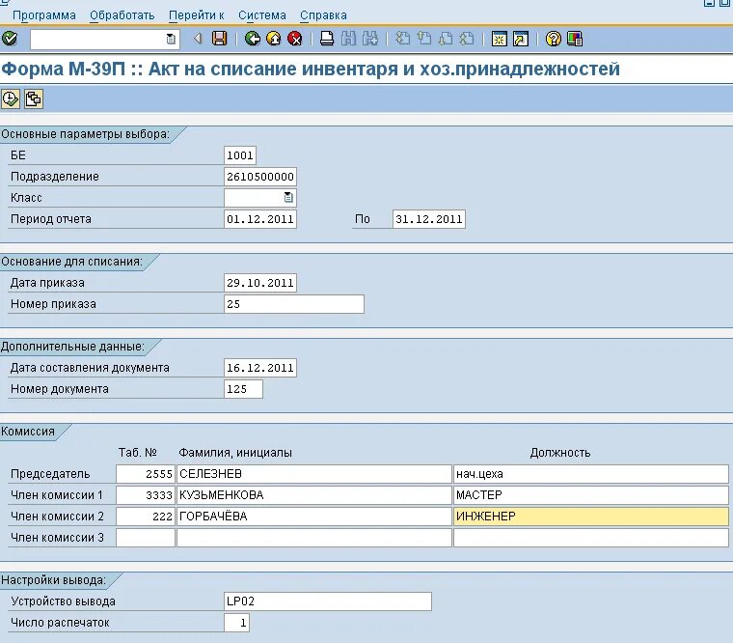Click Председатель Таб. № field 2555

coord(146,474)
